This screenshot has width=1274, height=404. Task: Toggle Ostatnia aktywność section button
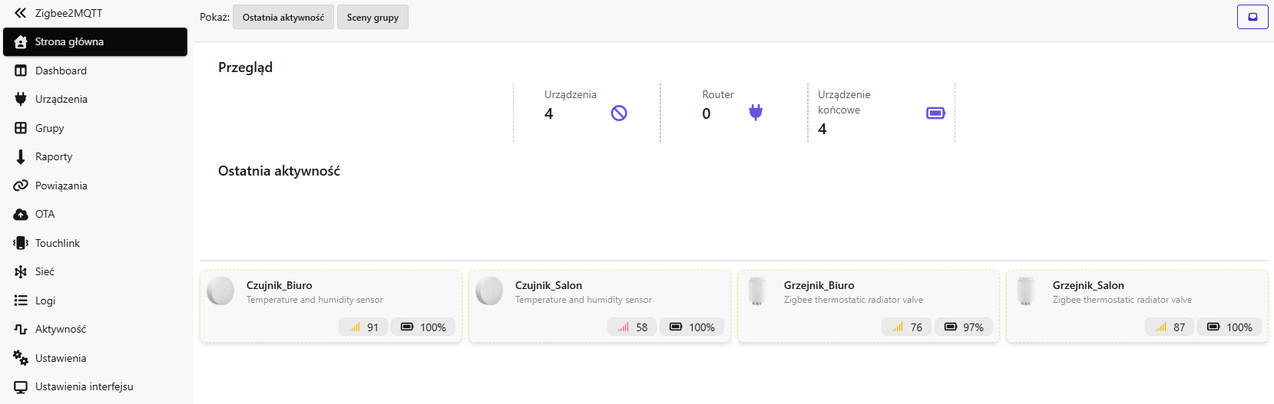click(283, 18)
